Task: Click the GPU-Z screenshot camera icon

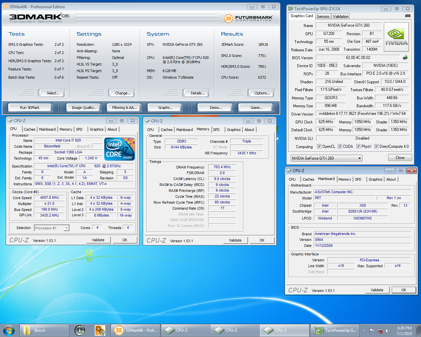Action: click(408, 16)
